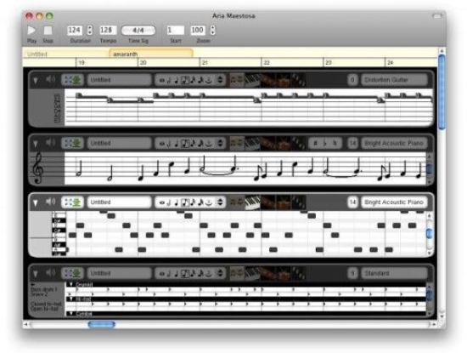Click the horizontal scrollbar thumb at bottom

(x=102, y=324)
